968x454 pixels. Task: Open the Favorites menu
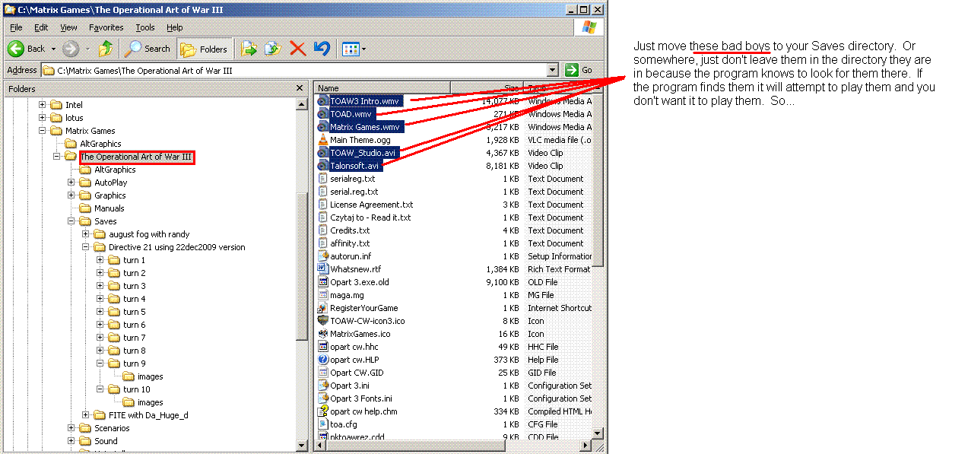point(106,27)
